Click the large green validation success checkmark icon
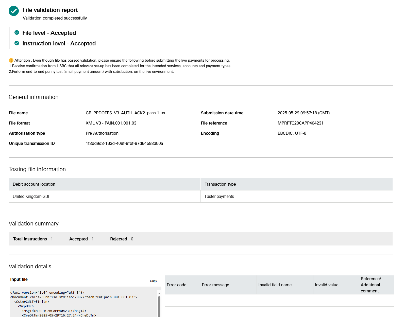The height and width of the screenshot is (317, 404). pos(14,11)
